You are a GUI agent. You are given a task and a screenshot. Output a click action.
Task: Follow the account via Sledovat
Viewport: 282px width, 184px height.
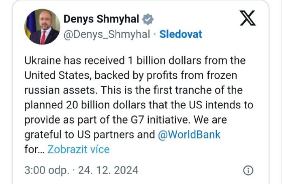(180, 34)
